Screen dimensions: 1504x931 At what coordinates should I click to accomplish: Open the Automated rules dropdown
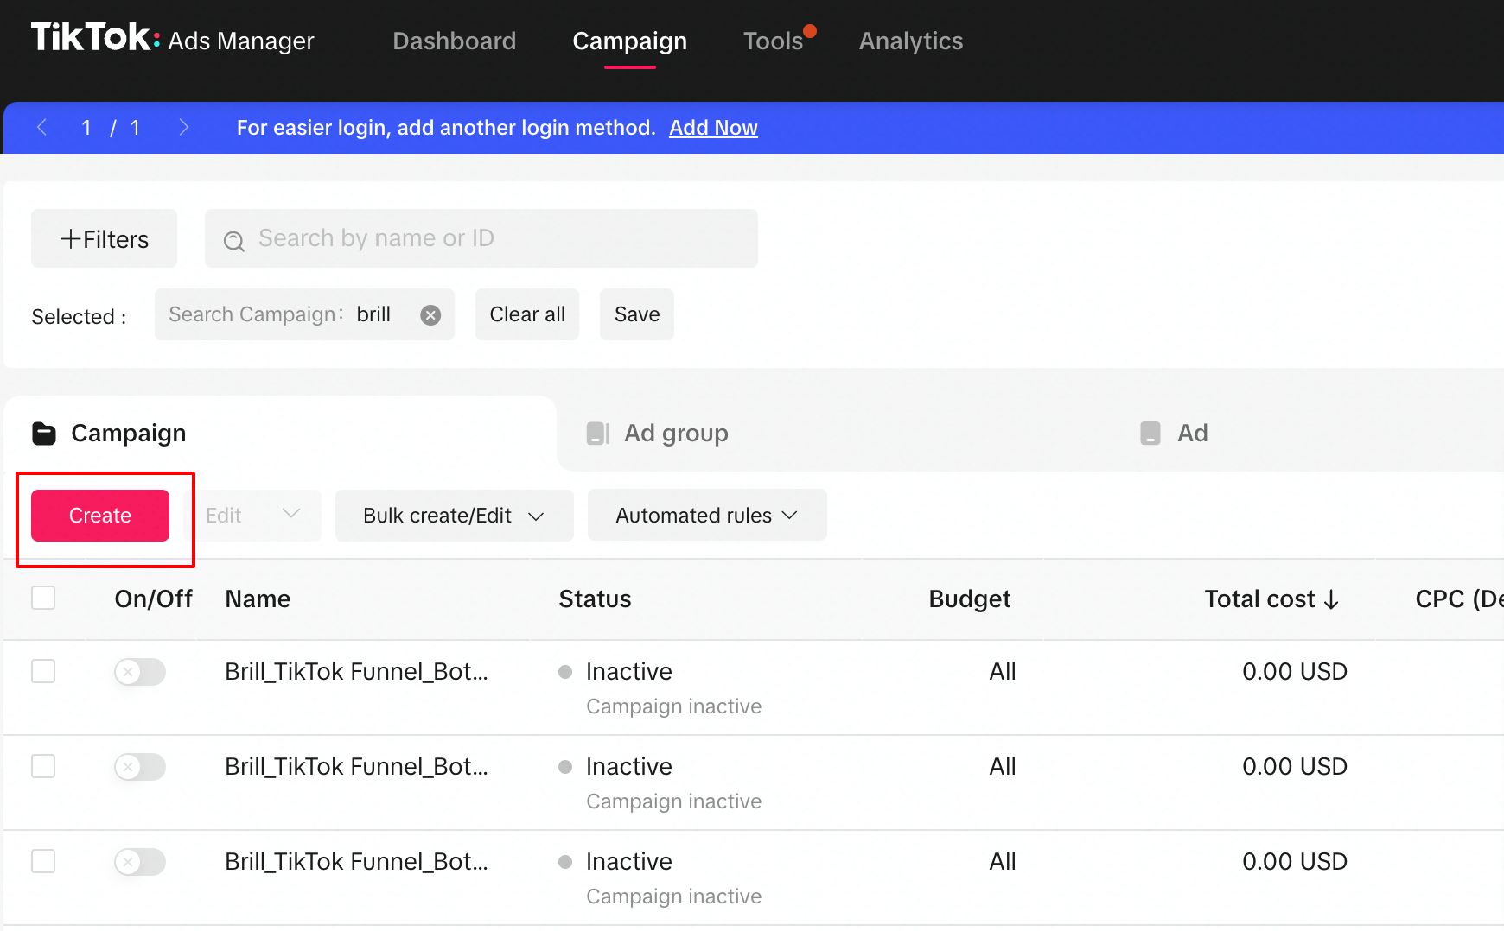(x=707, y=515)
